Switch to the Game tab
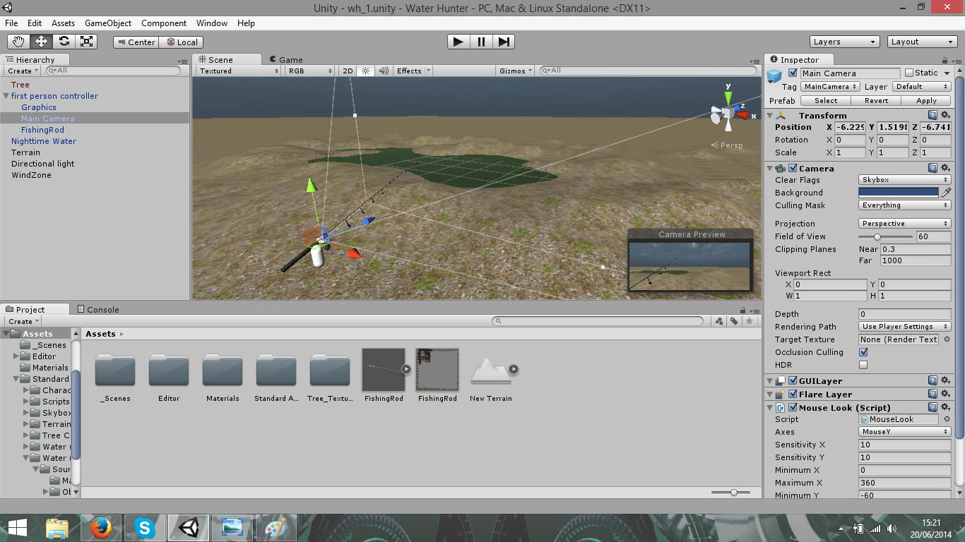Image resolution: width=965 pixels, height=542 pixels. tap(286, 60)
